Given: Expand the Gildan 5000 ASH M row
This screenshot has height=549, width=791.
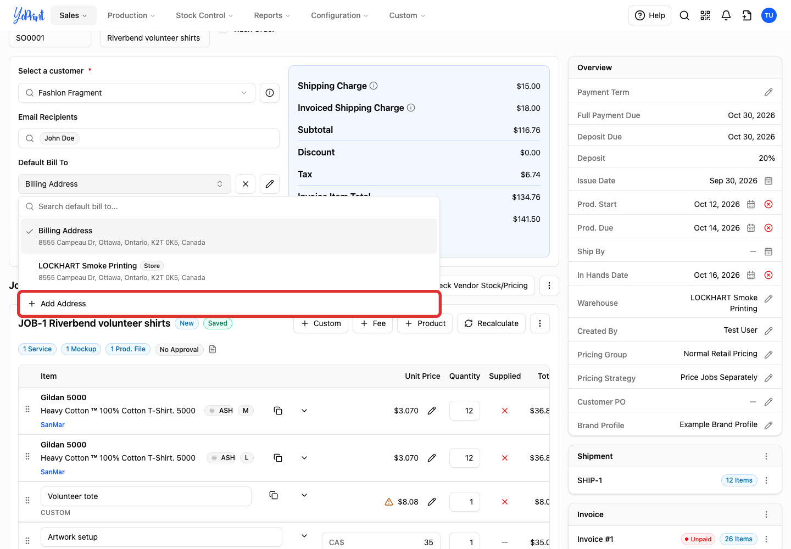Looking at the screenshot, I should tap(304, 411).
